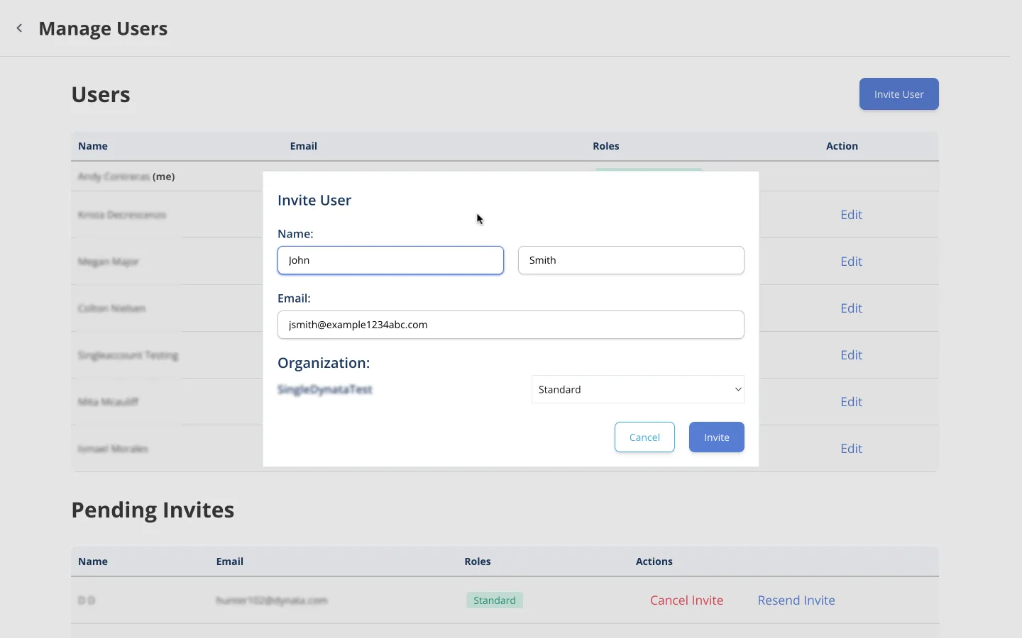Click Edit for Megan Major

point(851,262)
